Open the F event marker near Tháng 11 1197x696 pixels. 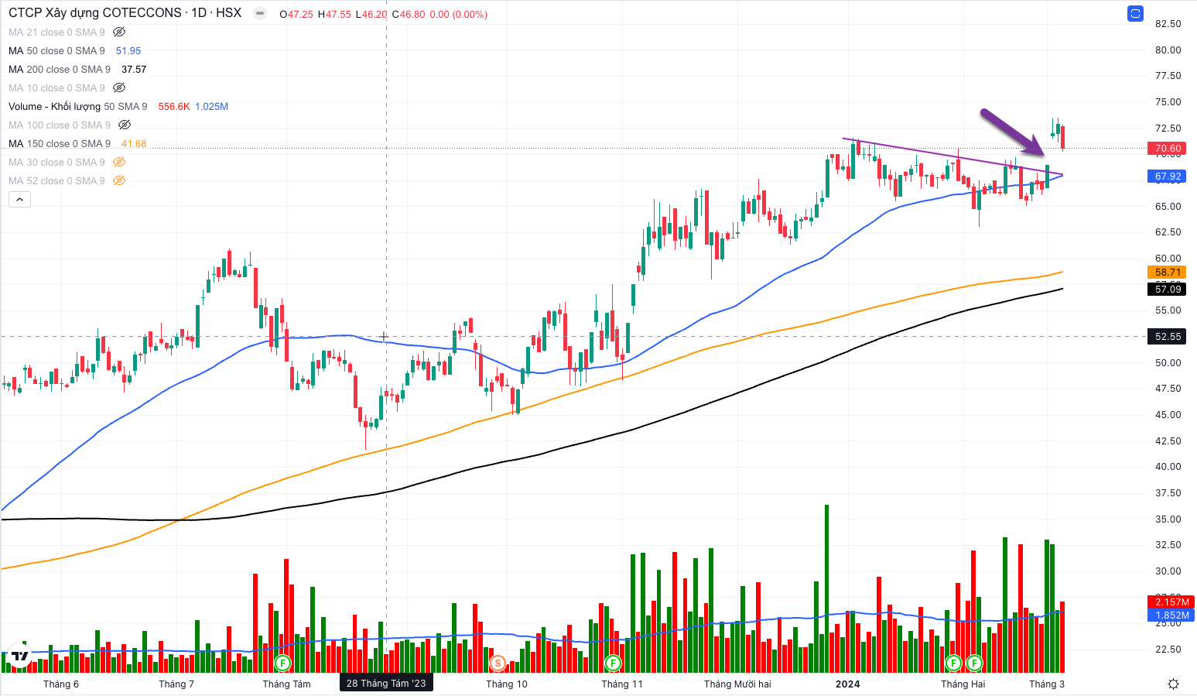[613, 663]
